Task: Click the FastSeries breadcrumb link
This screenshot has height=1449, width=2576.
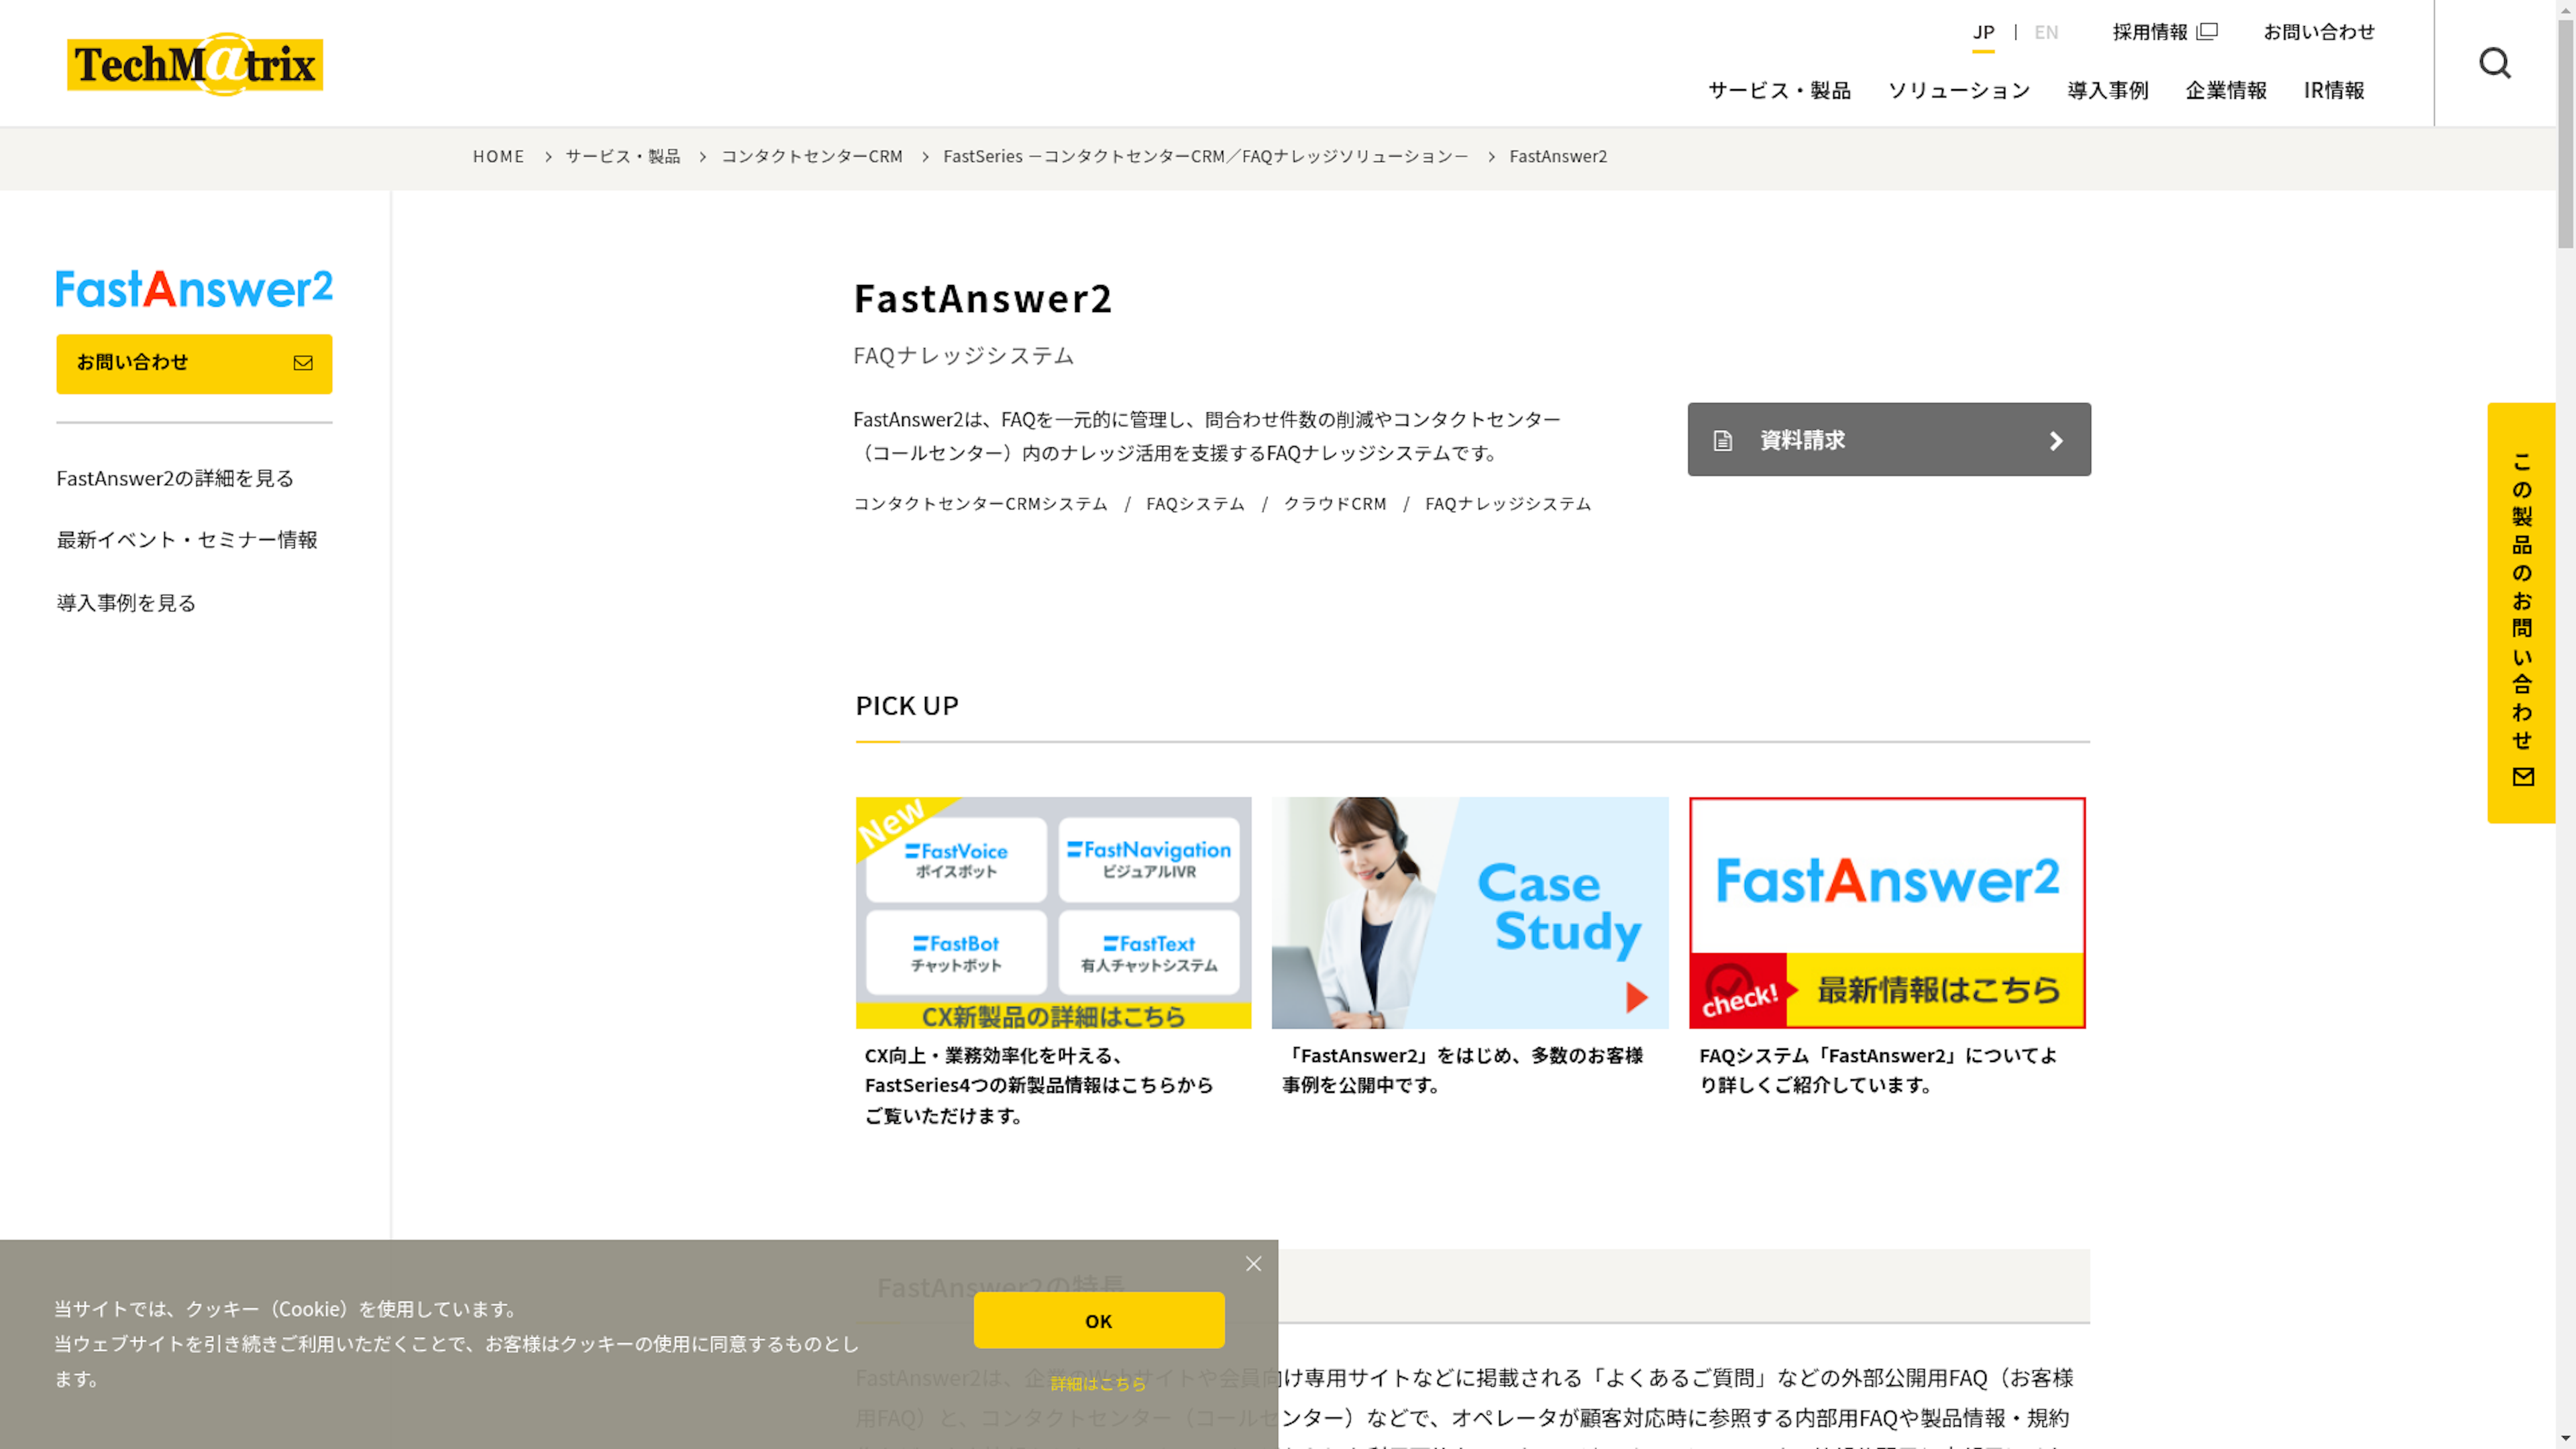Action: point(1205,156)
